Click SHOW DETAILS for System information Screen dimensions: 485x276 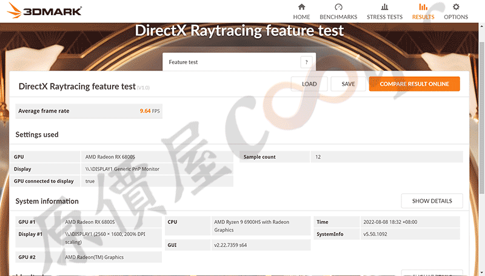432,201
